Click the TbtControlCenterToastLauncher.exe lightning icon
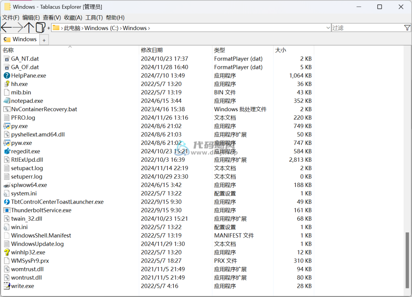412x297 pixels. pos(7,202)
